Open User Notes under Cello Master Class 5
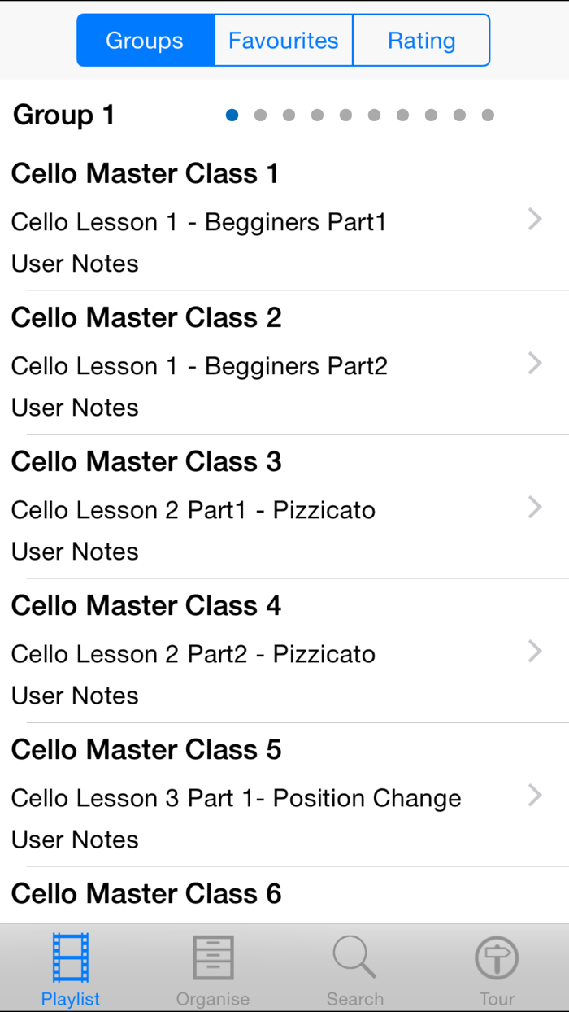Screen dimensions: 569x1012 click(75, 840)
